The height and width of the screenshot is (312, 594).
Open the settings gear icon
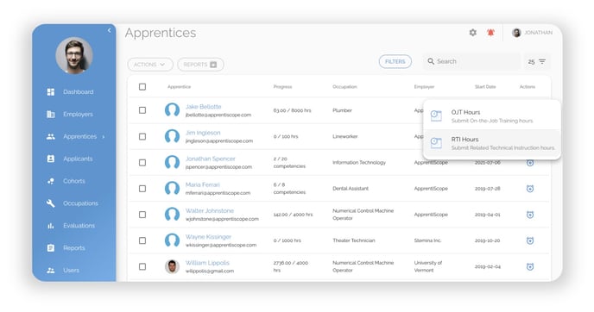click(x=473, y=33)
